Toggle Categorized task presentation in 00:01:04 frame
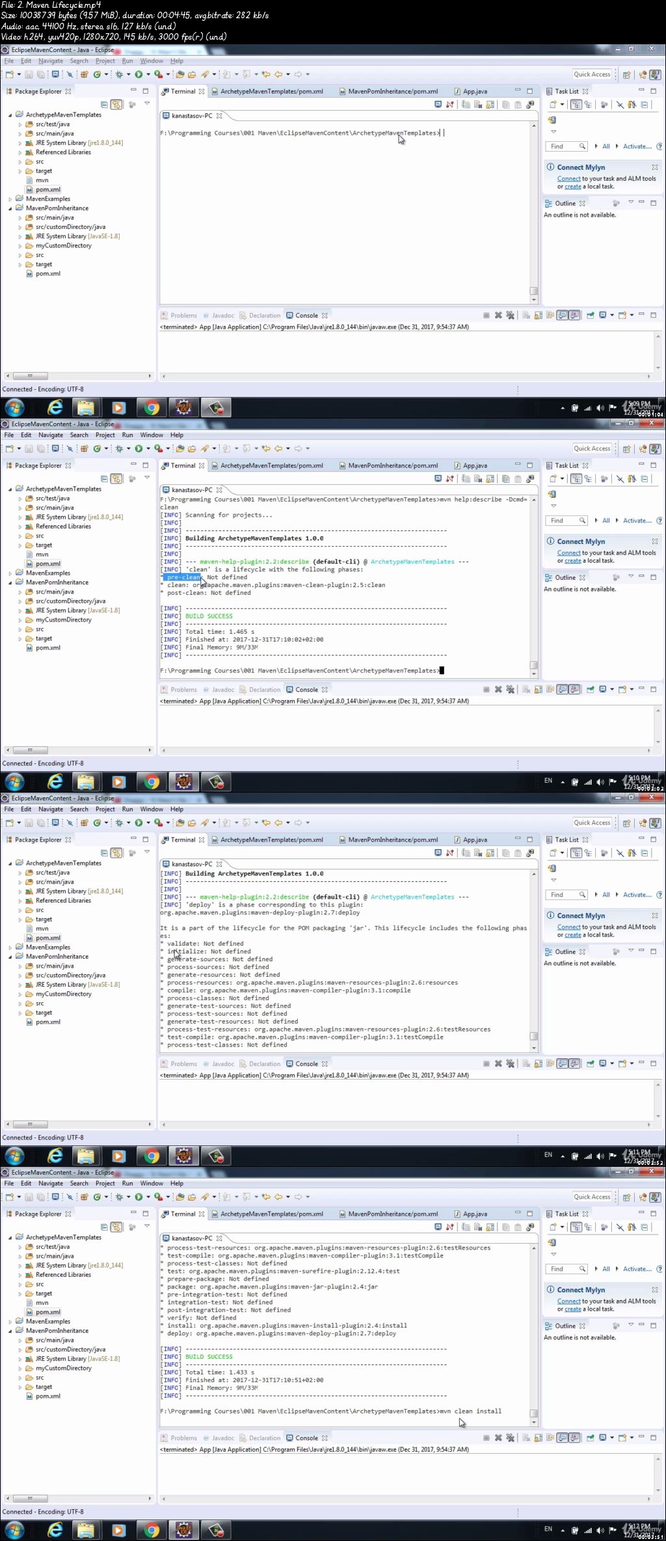 pos(576,104)
